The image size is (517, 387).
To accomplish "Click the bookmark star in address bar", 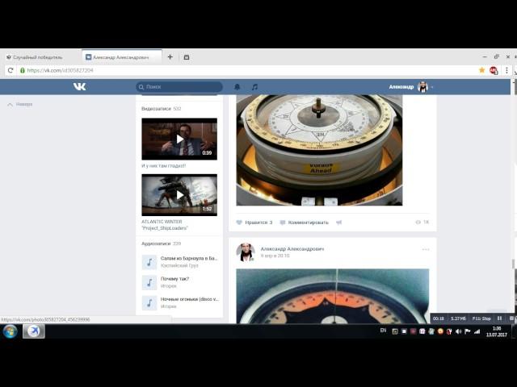I will 481,70.
